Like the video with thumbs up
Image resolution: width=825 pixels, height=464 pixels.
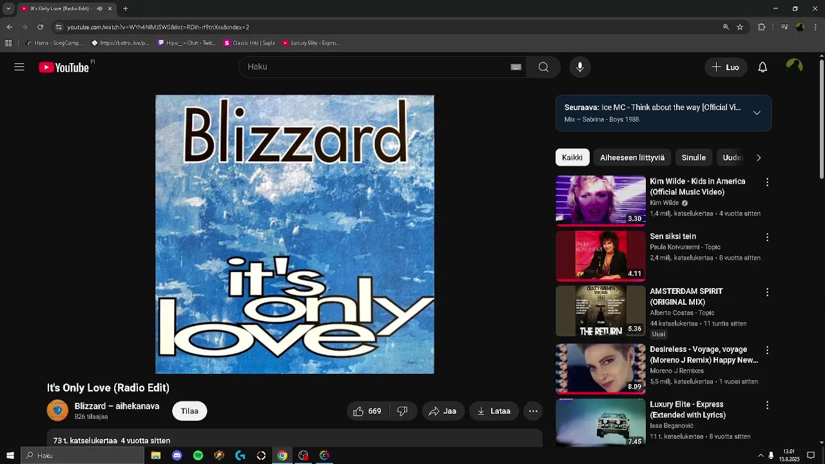[367, 411]
